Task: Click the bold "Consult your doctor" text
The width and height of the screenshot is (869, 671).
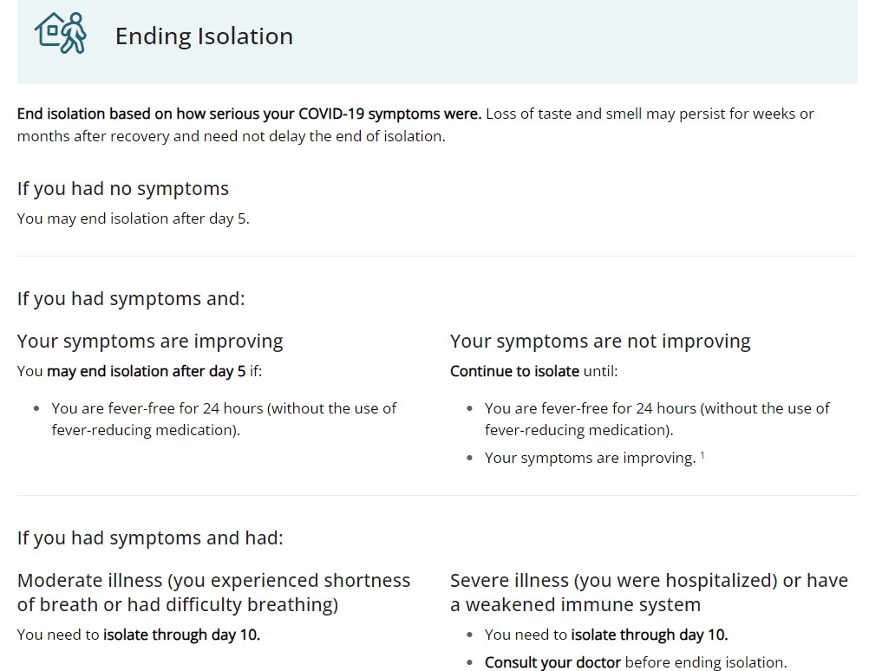Action: pos(552,662)
